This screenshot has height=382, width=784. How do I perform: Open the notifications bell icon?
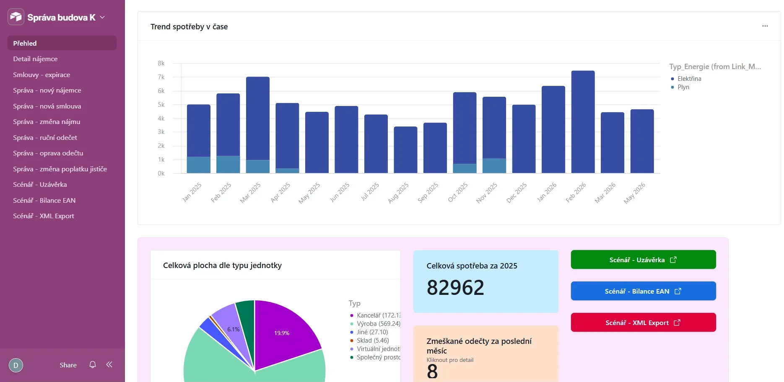pyautogui.click(x=93, y=365)
